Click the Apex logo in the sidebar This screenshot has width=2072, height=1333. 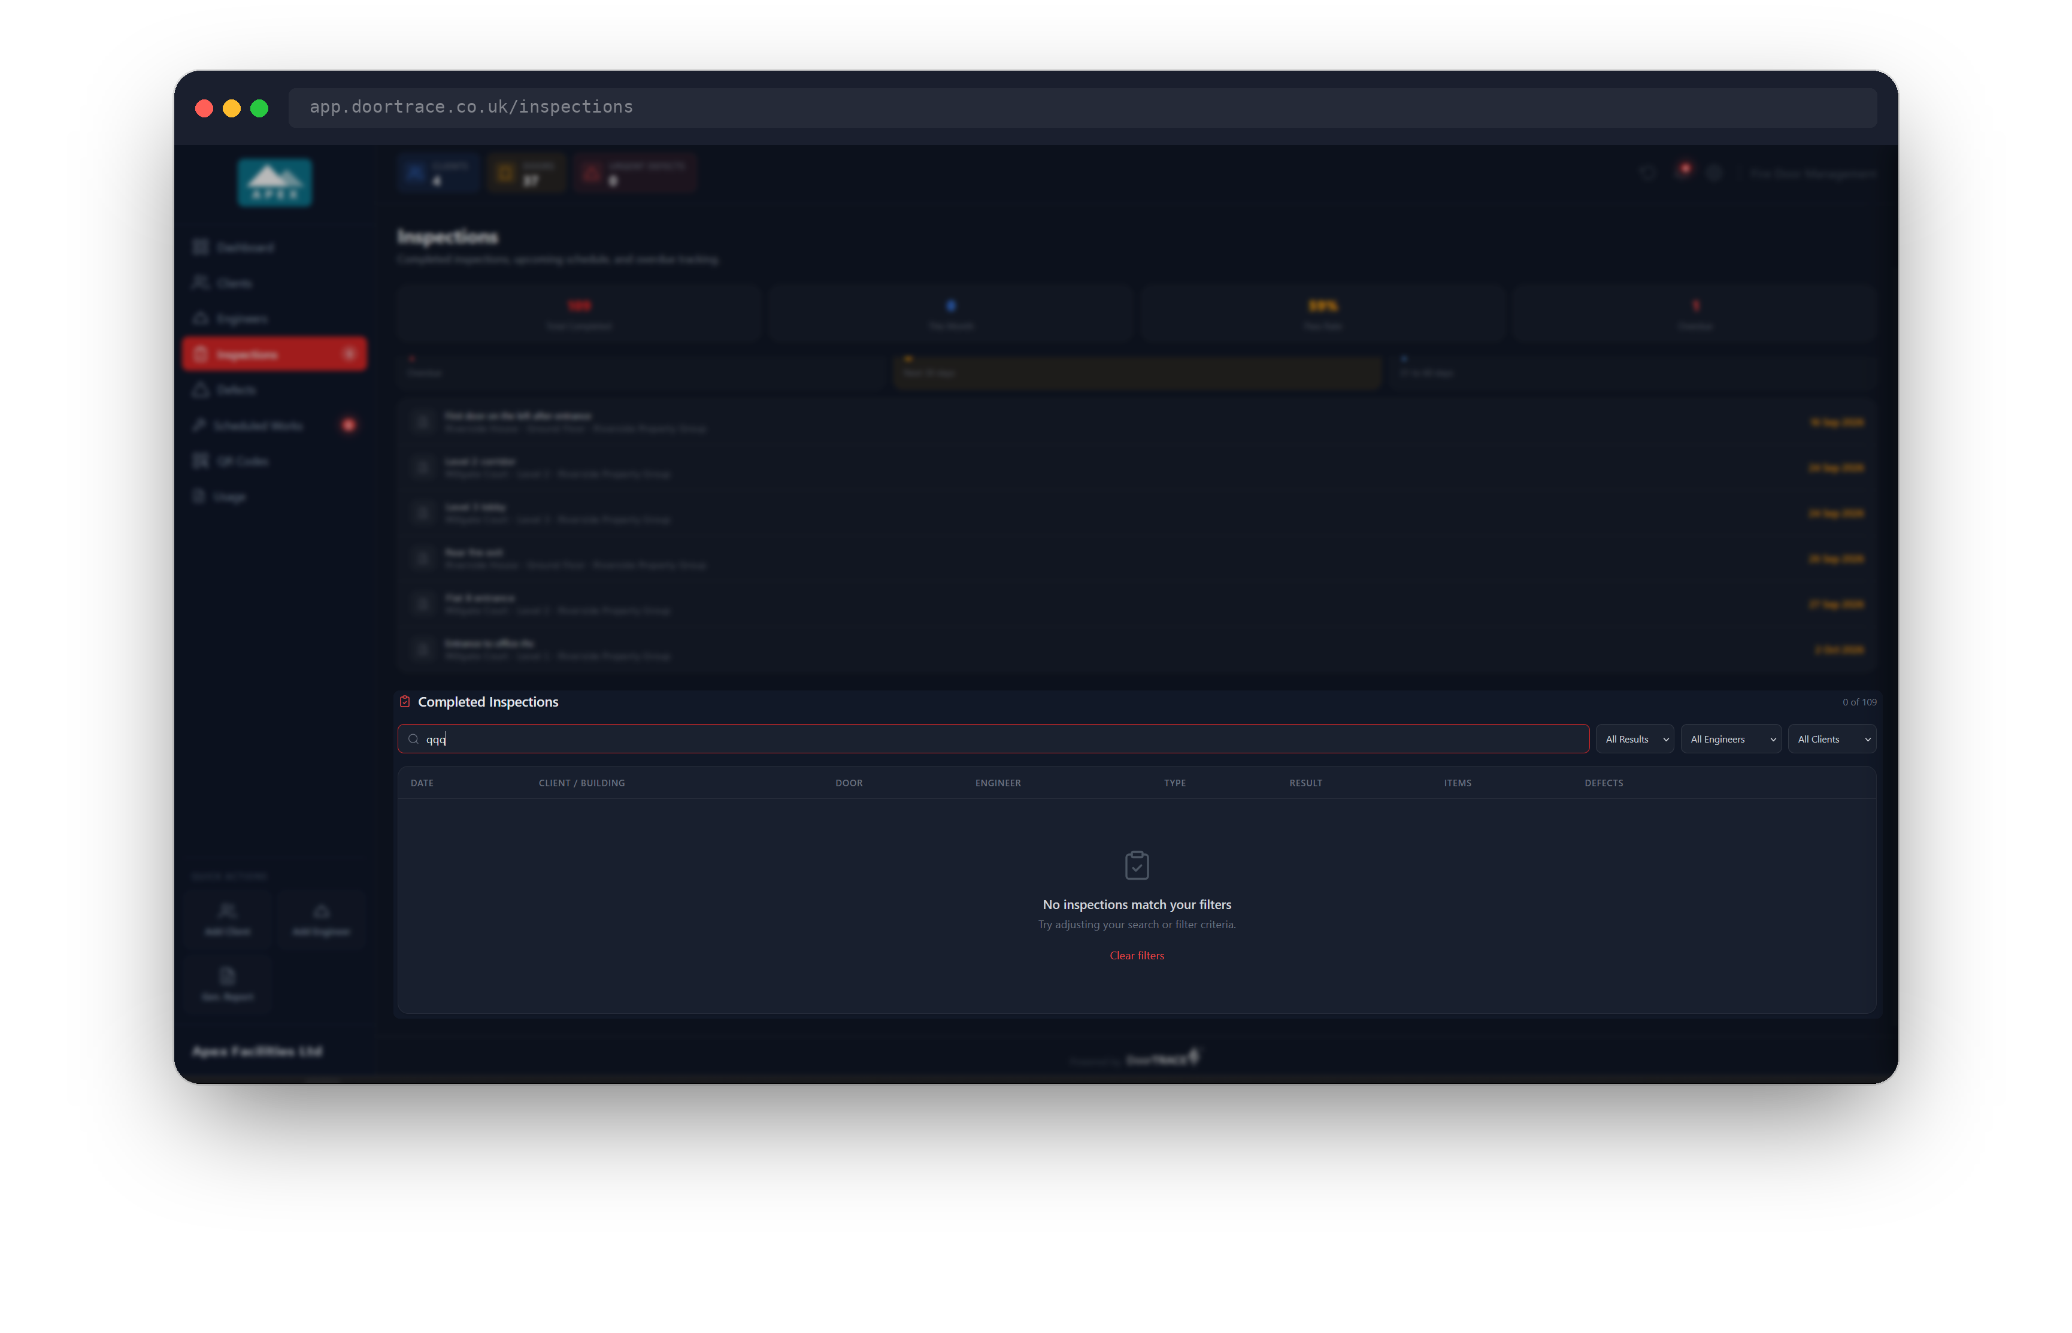point(274,183)
